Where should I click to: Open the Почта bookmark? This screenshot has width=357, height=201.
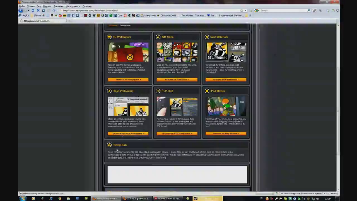36,15
